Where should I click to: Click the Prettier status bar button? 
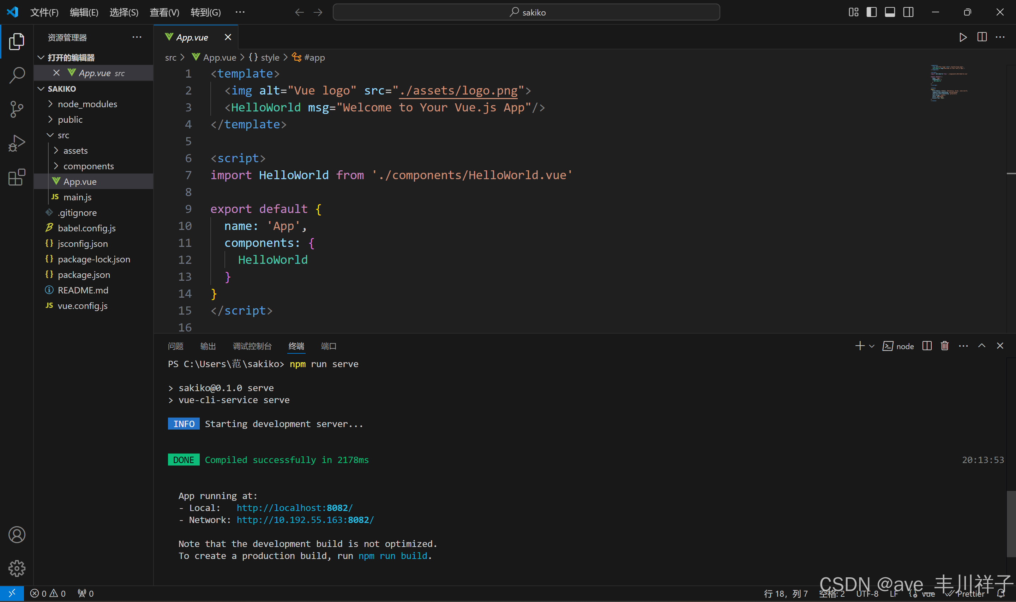pyautogui.click(x=968, y=594)
